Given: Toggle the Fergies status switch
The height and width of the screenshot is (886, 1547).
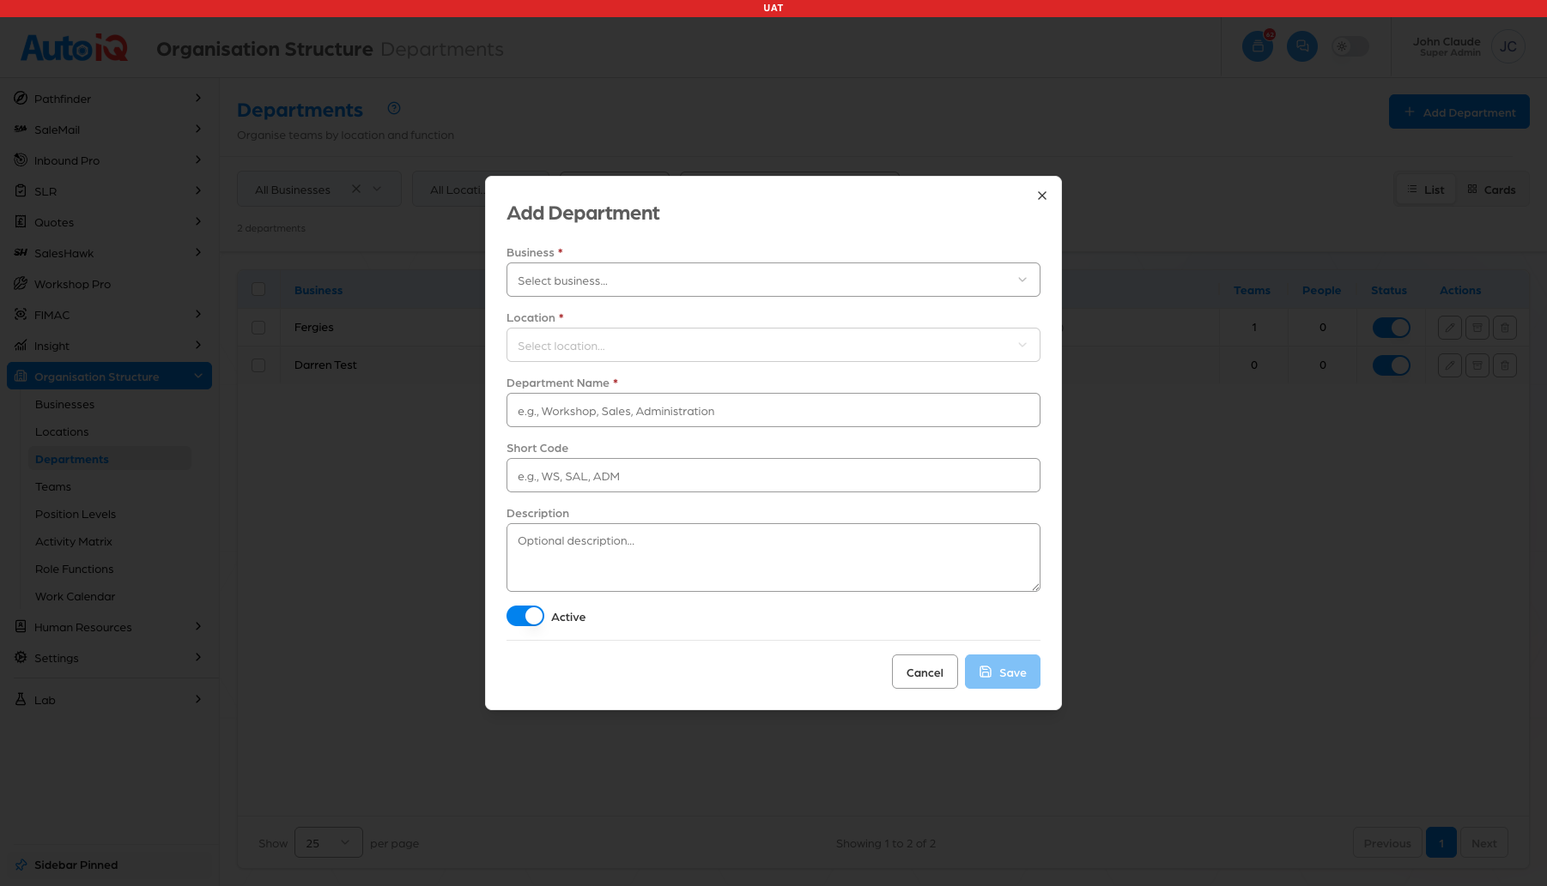Looking at the screenshot, I should (1392, 328).
